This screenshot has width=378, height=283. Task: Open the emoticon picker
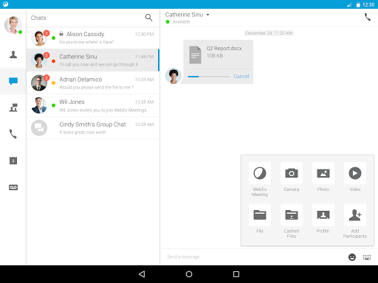[352, 257]
